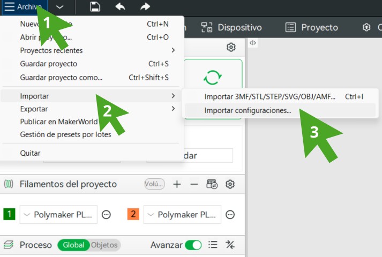Viewport: 382px width, 257px height.
Task: Add a filament with the plus icon
Action: 177,184
